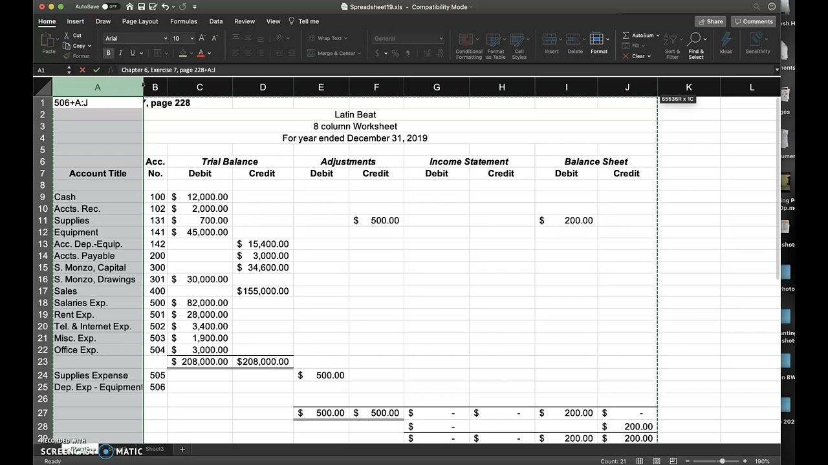Open the font size 10 dropdown

click(x=191, y=39)
